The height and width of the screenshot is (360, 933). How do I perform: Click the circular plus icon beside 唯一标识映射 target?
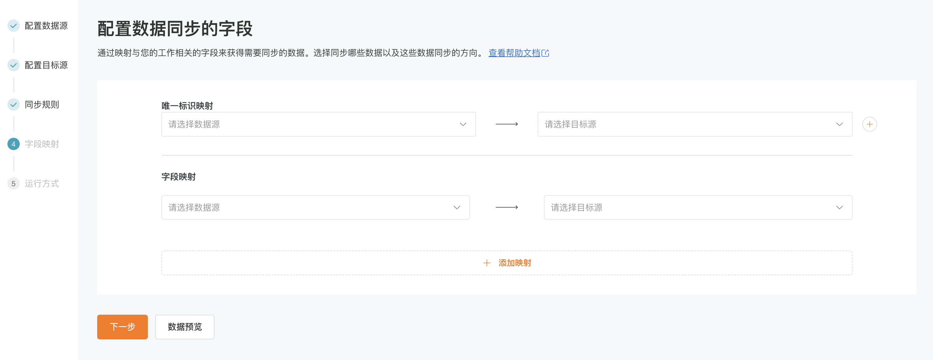(869, 124)
